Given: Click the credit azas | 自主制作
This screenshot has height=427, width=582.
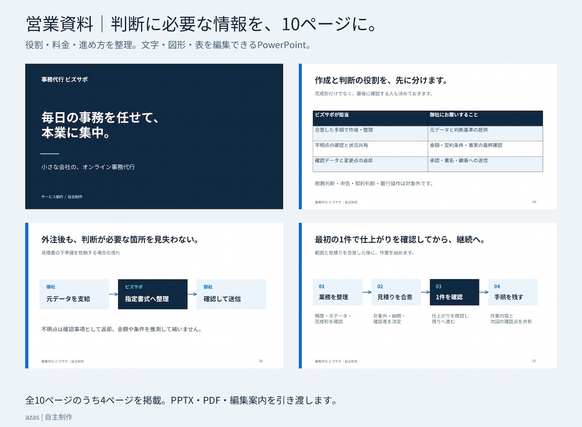Looking at the screenshot, I should (x=49, y=417).
